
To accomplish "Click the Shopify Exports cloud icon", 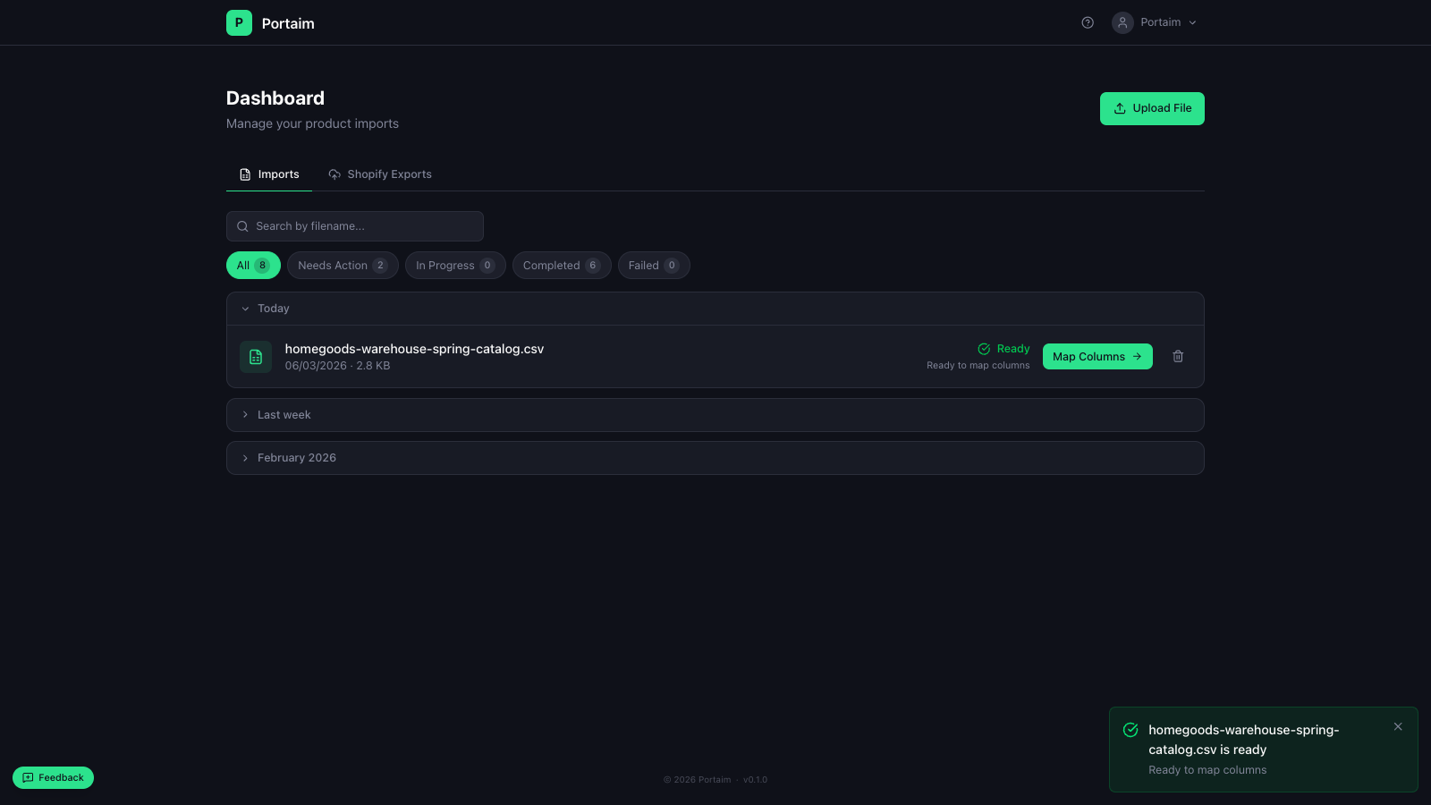I will [x=334, y=174].
